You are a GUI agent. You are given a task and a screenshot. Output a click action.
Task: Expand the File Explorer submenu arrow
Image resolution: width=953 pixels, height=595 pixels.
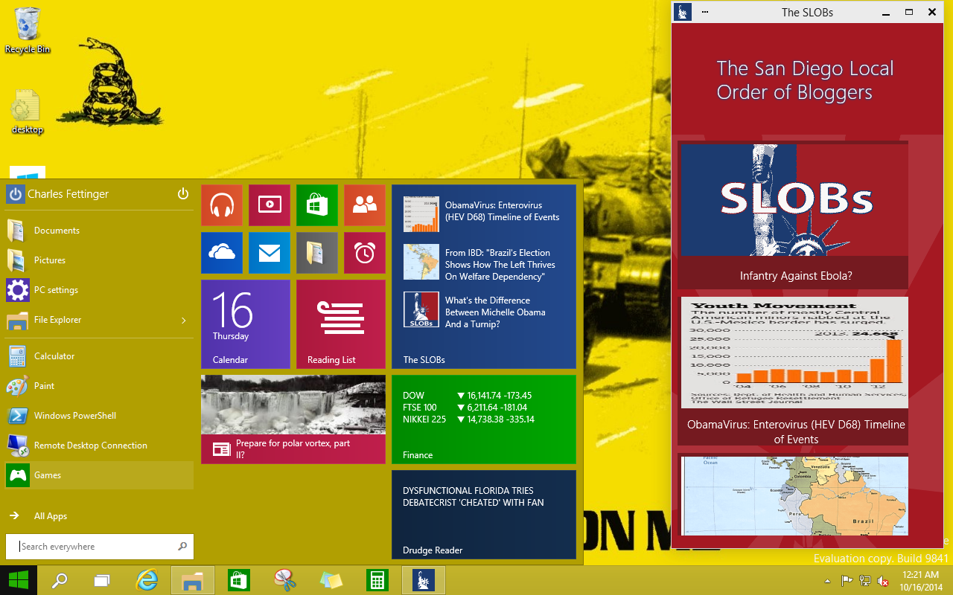[184, 321]
